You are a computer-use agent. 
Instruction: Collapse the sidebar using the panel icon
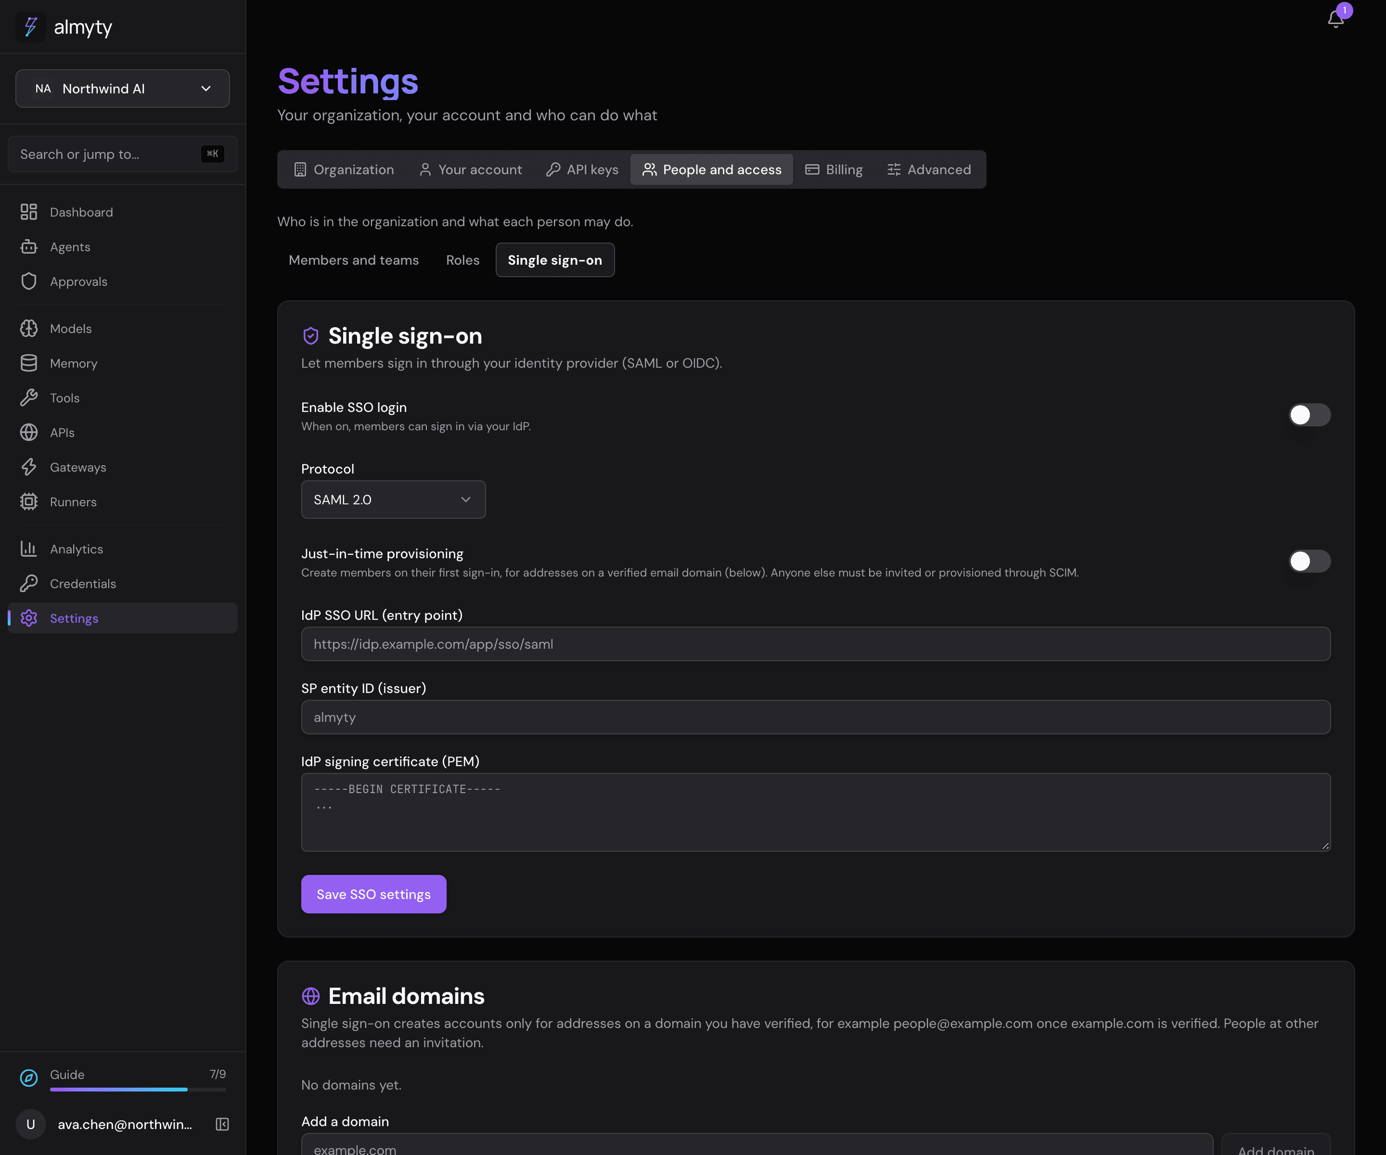click(222, 1124)
